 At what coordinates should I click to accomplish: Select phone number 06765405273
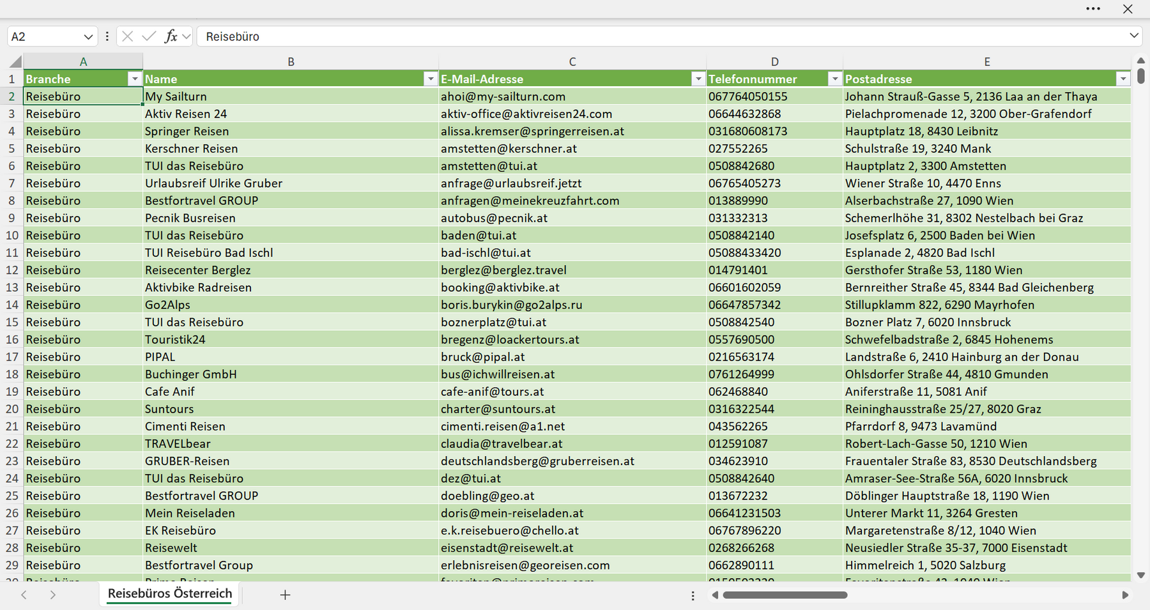click(774, 183)
